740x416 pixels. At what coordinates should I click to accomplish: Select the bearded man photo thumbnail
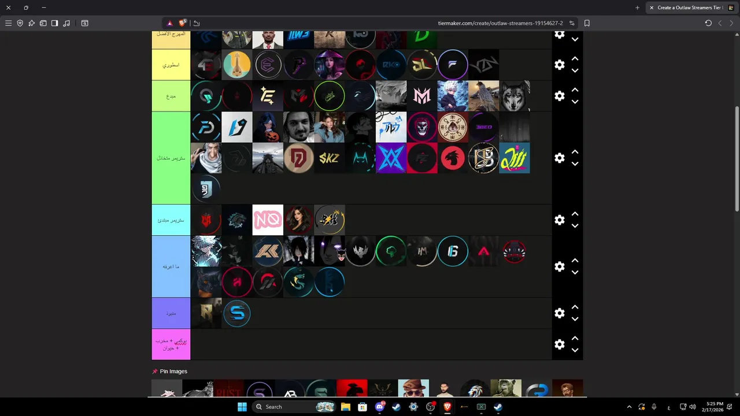298,127
